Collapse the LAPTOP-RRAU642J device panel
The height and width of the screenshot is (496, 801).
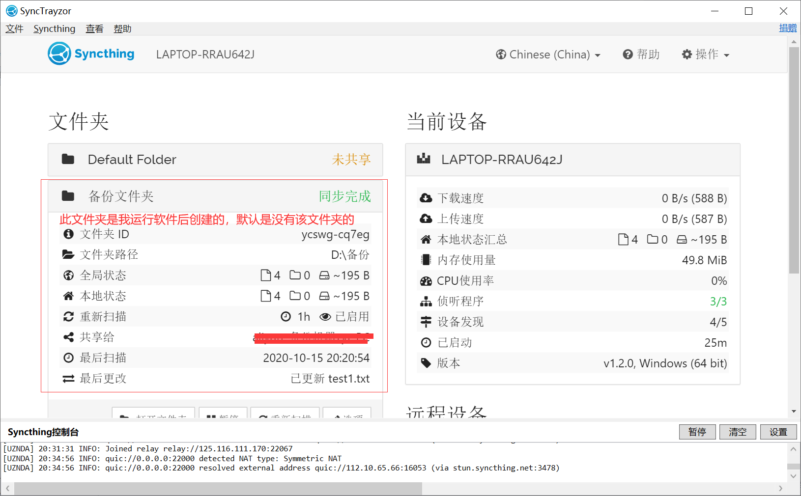click(573, 160)
